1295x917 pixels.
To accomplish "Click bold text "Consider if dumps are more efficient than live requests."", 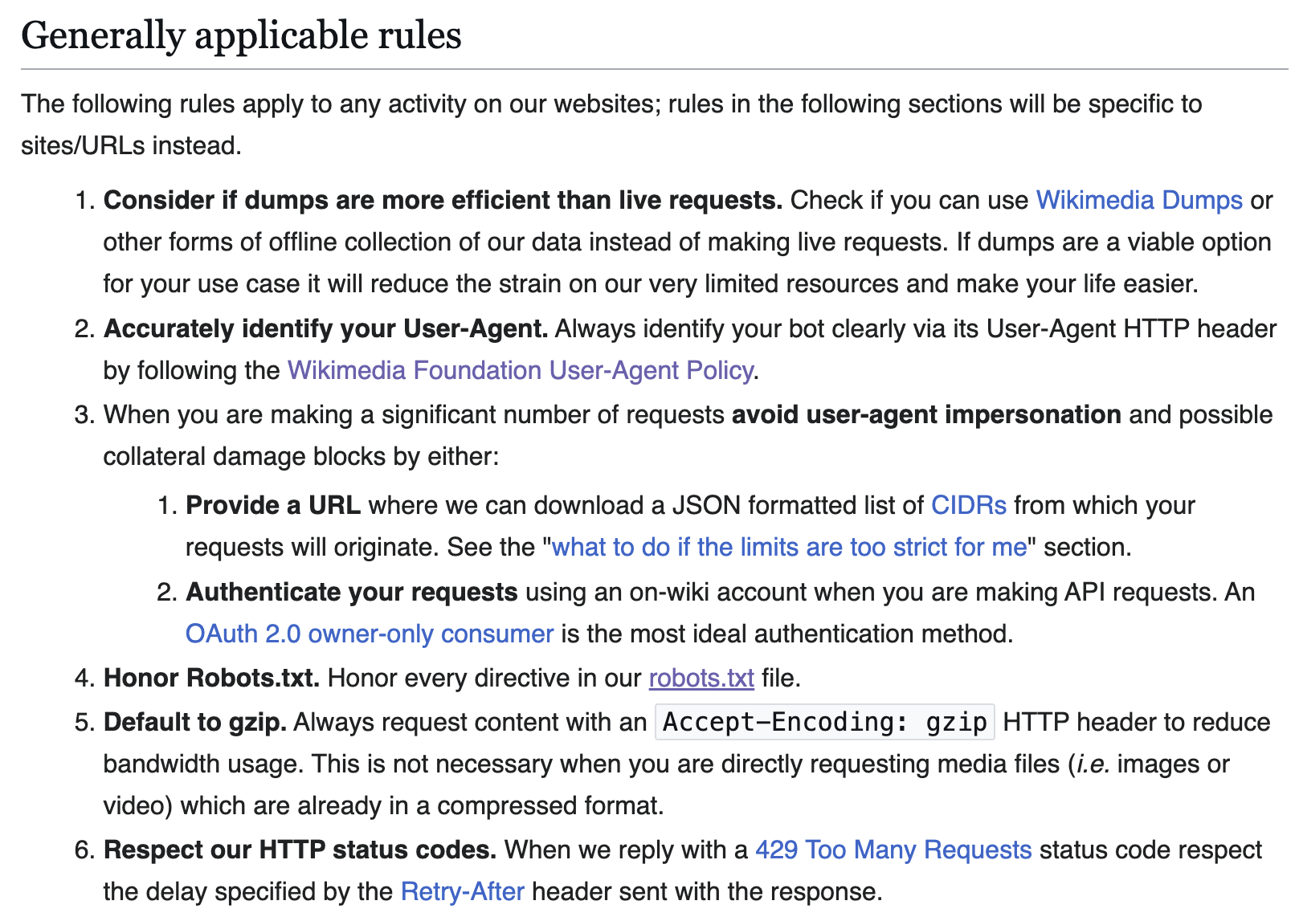I will tap(443, 200).
